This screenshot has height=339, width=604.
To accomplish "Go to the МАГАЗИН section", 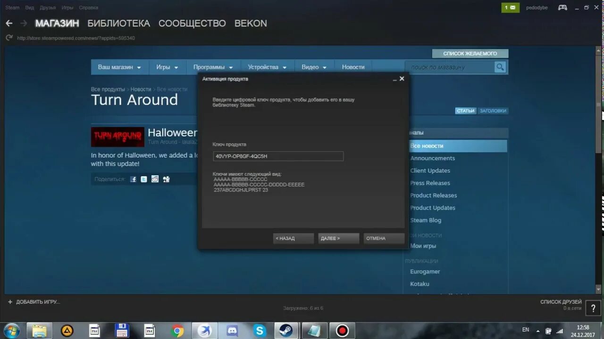I will click(x=57, y=23).
